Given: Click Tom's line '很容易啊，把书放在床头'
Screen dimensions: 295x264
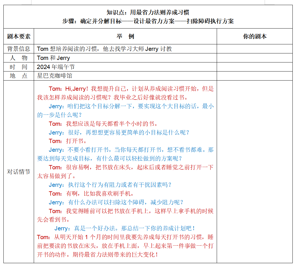Looking at the screenshot, I should (131, 167).
